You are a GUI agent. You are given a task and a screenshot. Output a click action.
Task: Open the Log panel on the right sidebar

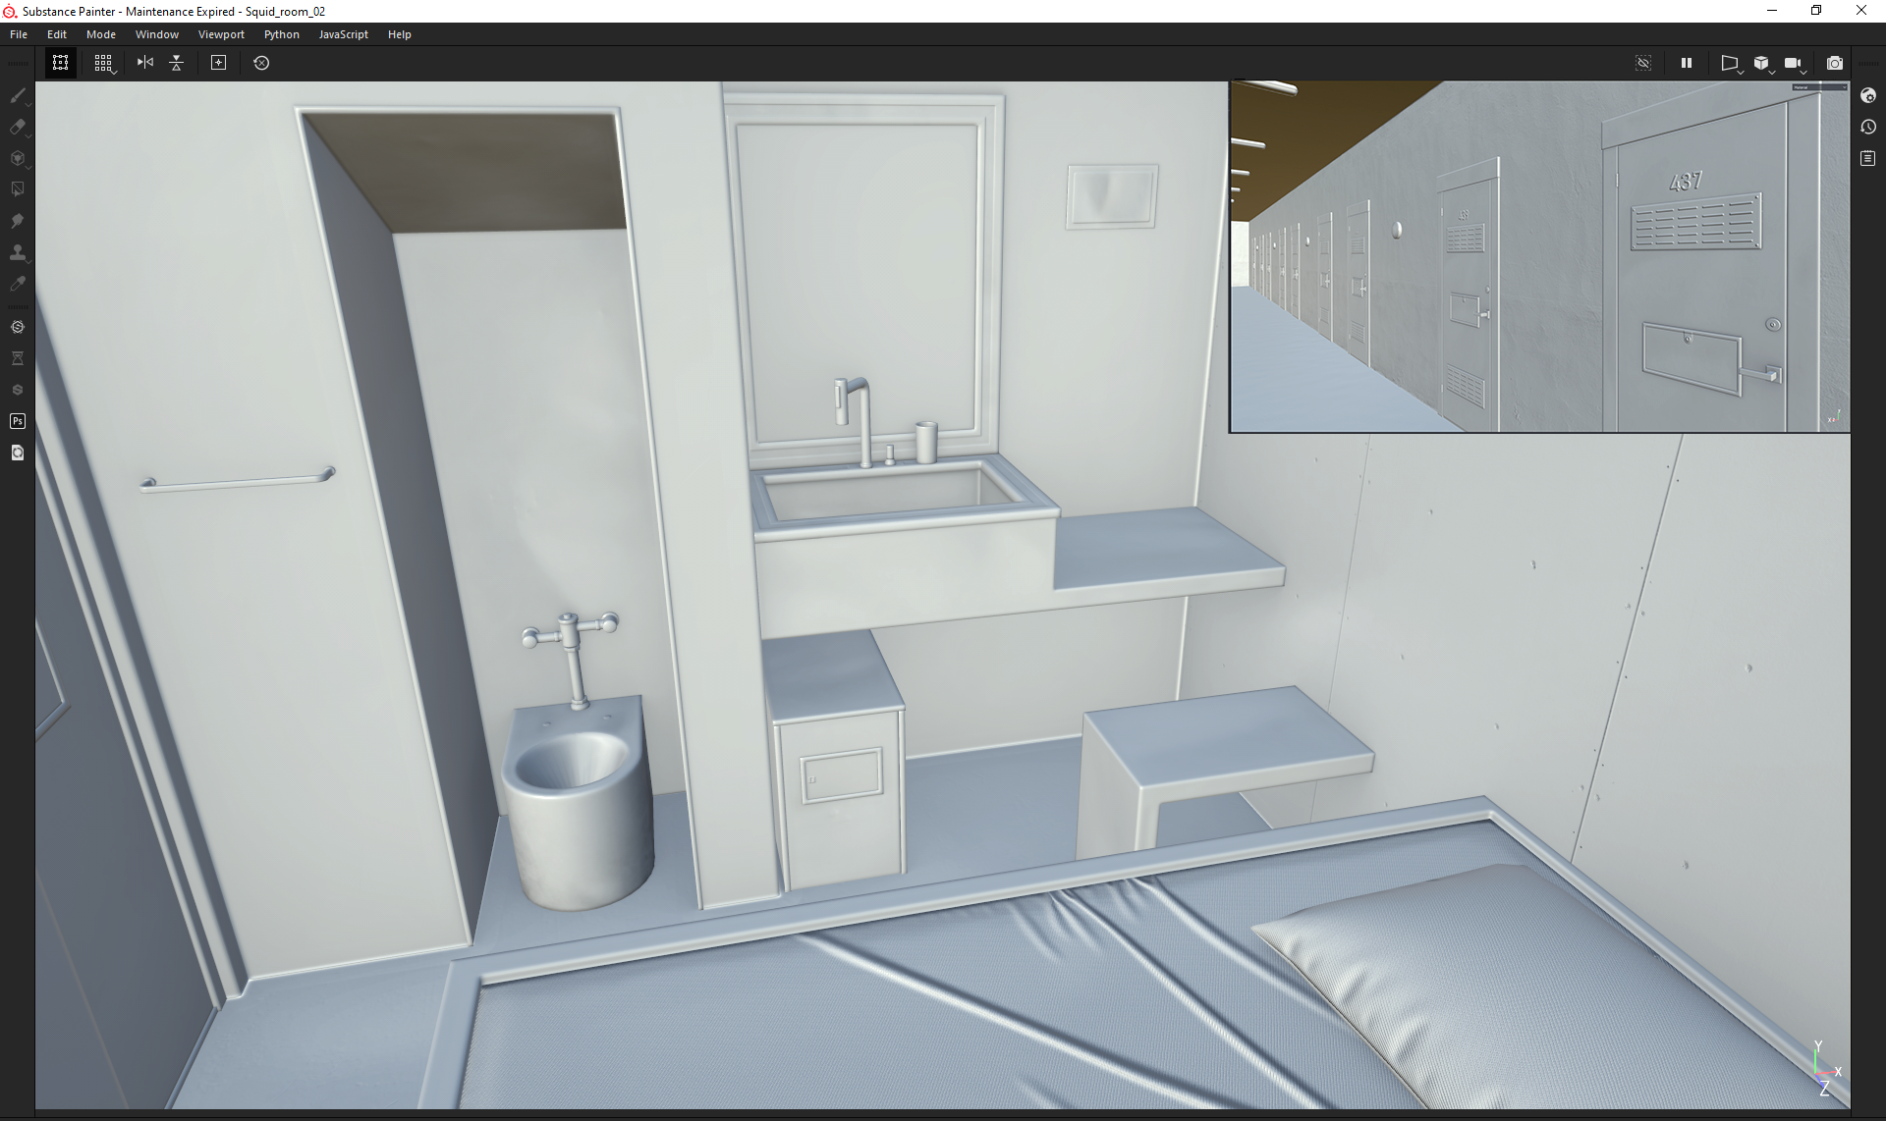tap(1868, 158)
